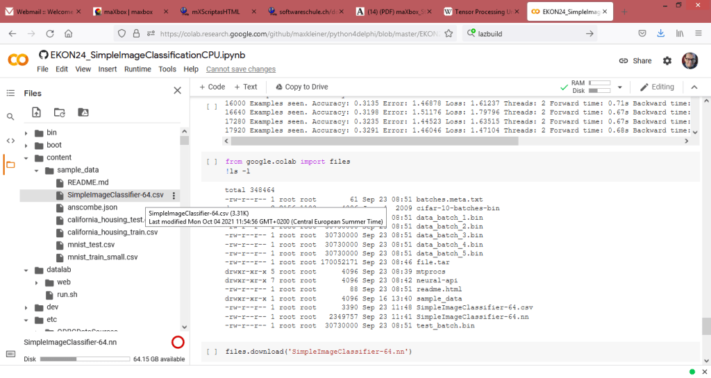Run the google.colab import cell
The height and width of the screenshot is (378, 711).
pyautogui.click(x=212, y=162)
